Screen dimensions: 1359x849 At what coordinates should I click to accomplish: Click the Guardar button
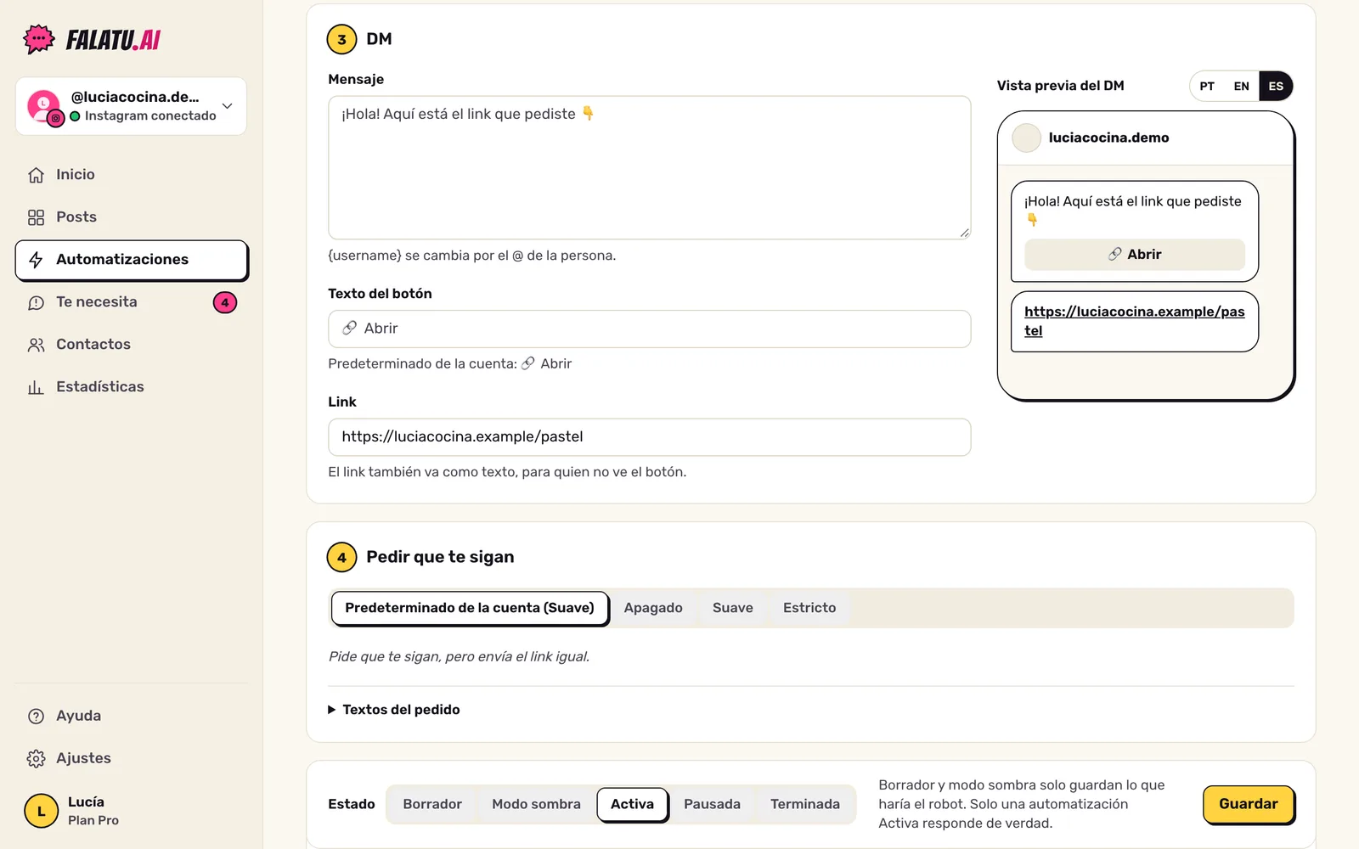point(1249,804)
